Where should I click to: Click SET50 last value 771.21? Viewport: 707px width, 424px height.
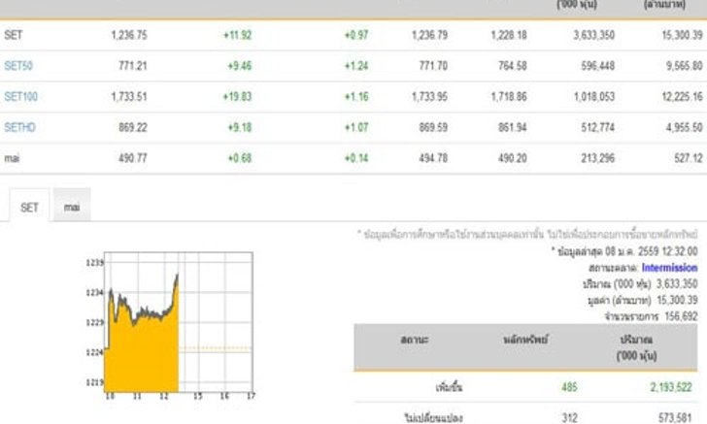(x=133, y=66)
